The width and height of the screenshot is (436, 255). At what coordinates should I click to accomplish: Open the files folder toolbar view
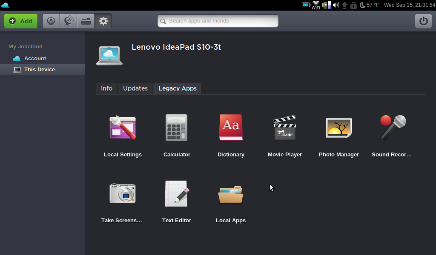point(86,21)
